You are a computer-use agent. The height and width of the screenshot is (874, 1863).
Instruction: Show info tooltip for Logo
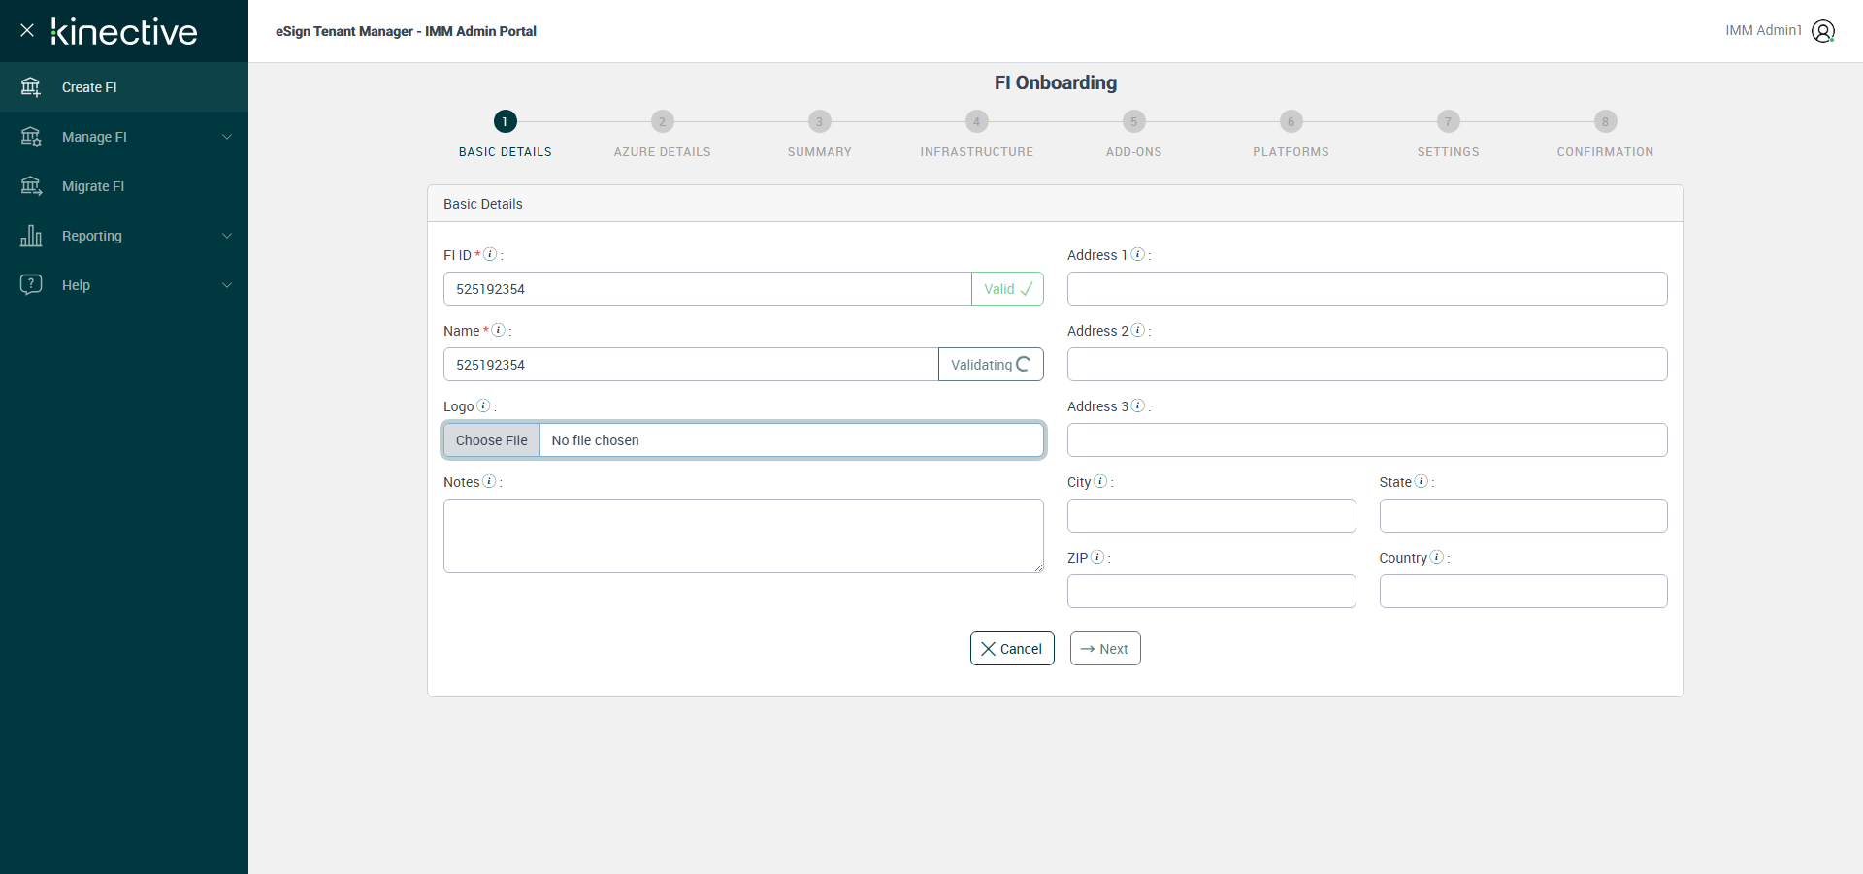484,405
